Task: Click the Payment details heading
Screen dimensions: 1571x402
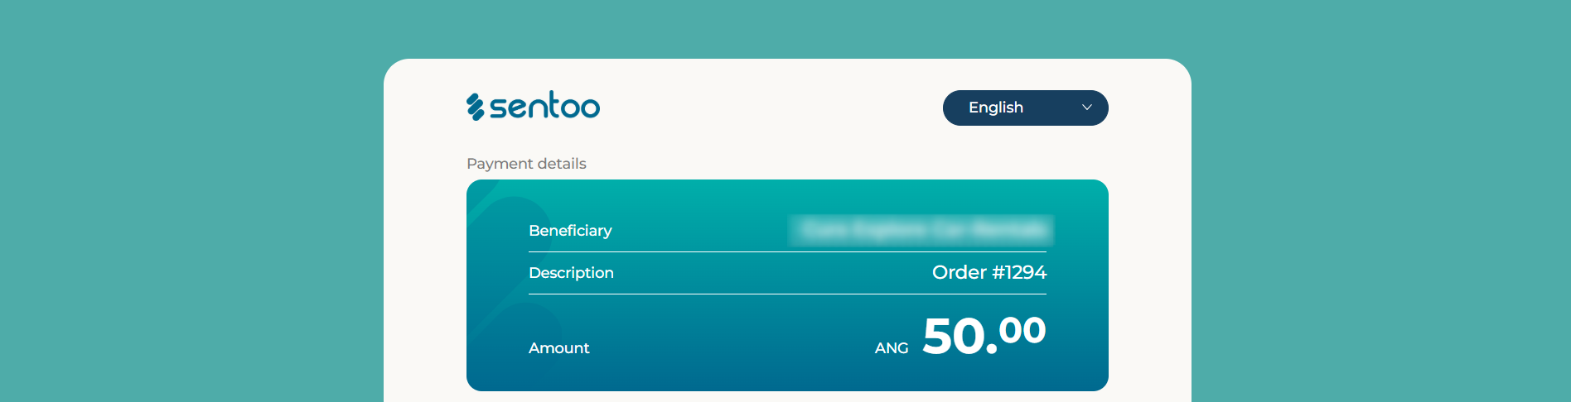Action: click(x=526, y=164)
